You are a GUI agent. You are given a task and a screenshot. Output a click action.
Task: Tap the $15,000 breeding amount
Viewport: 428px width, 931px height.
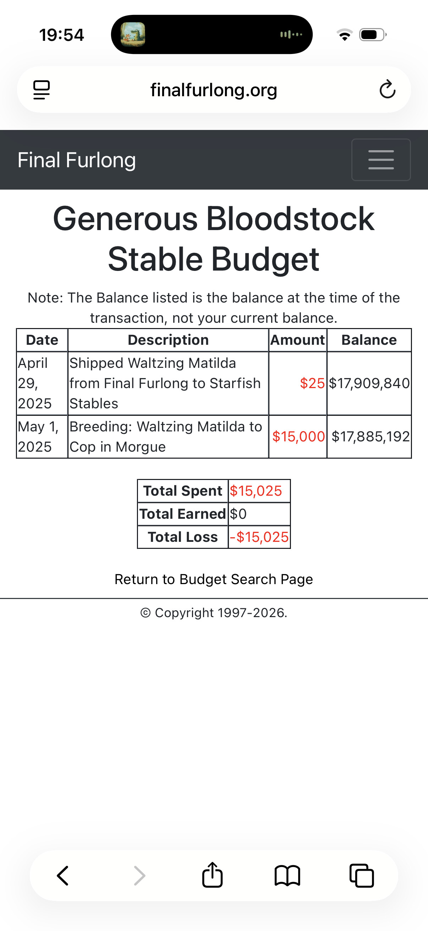point(298,437)
